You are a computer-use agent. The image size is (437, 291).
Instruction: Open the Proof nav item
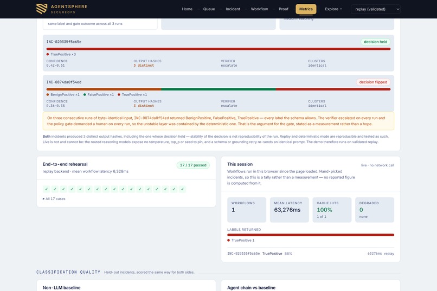coord(284,9)
